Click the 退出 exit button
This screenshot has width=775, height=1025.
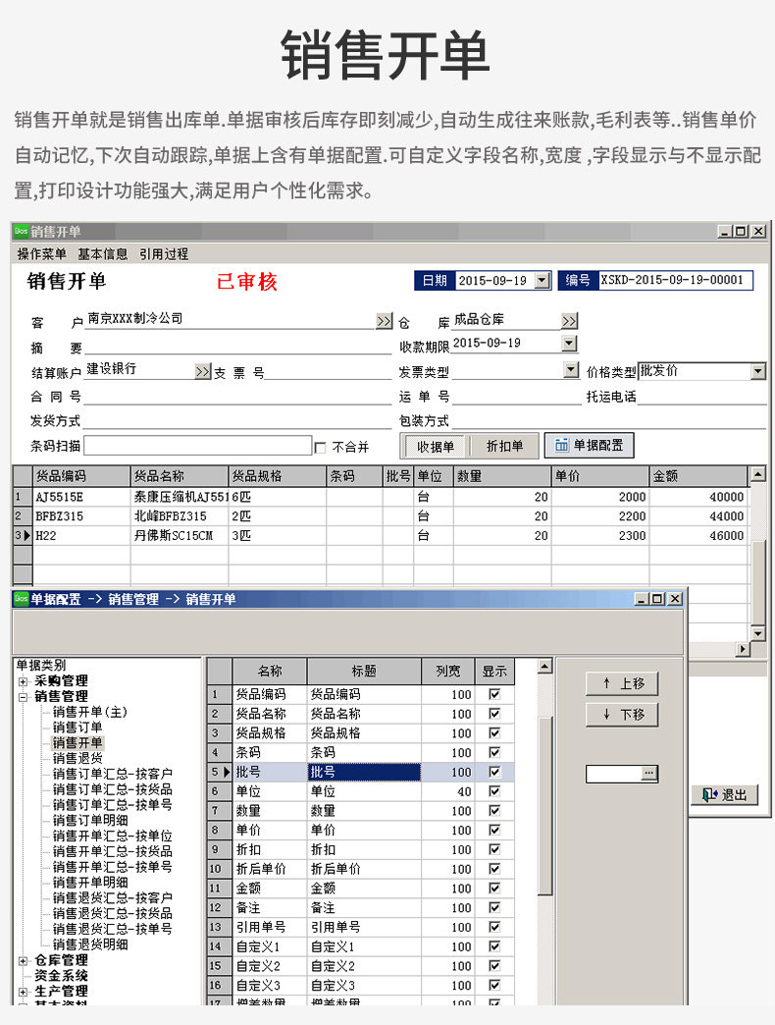point(725,795)
